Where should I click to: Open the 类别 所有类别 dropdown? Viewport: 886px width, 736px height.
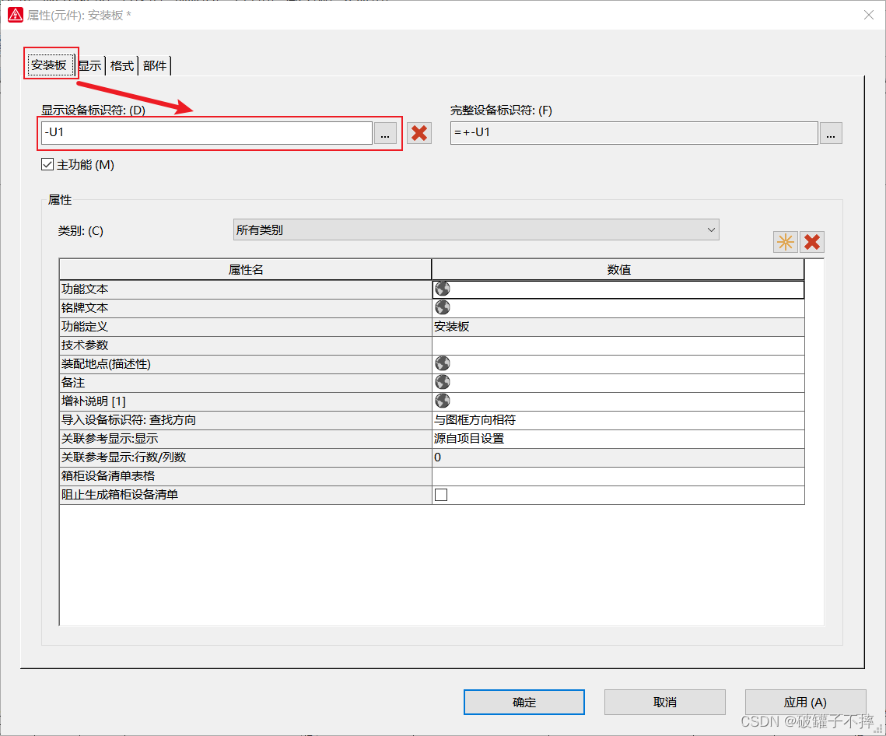click(476, 230)
